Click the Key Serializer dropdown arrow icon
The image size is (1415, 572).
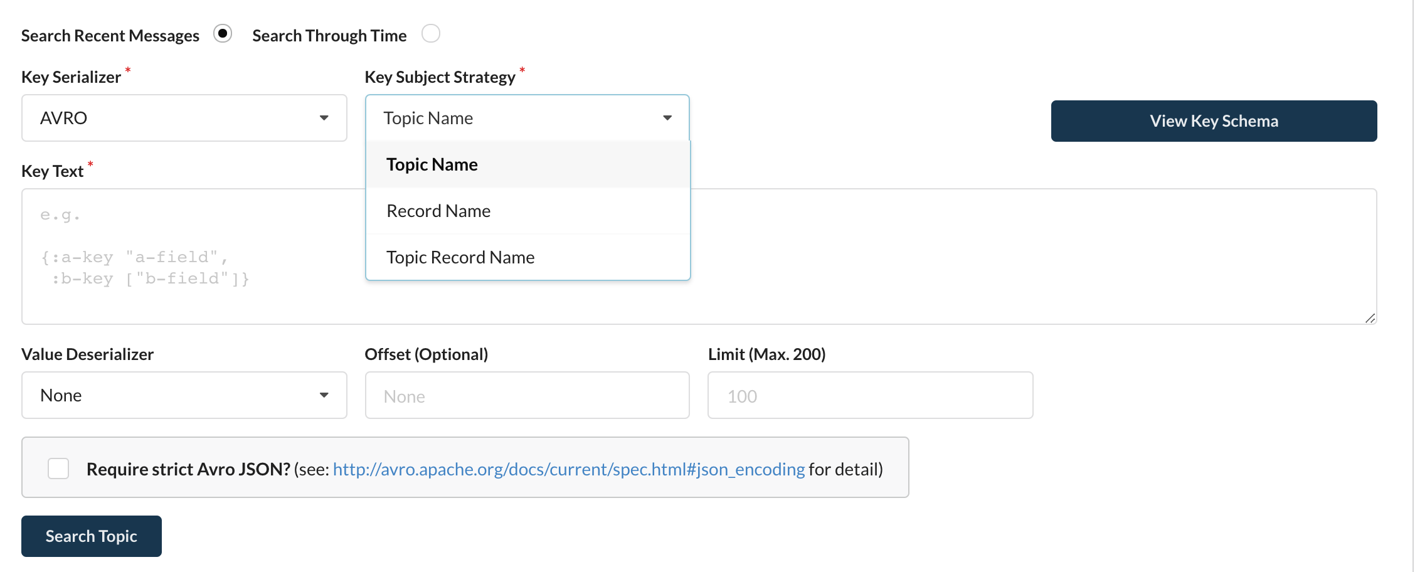pos(324,118)
